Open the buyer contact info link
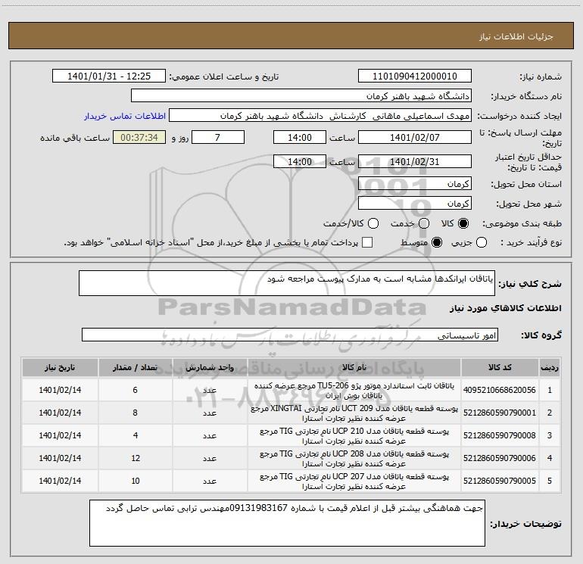The image size is (583, 564). (x=125, y=116)
